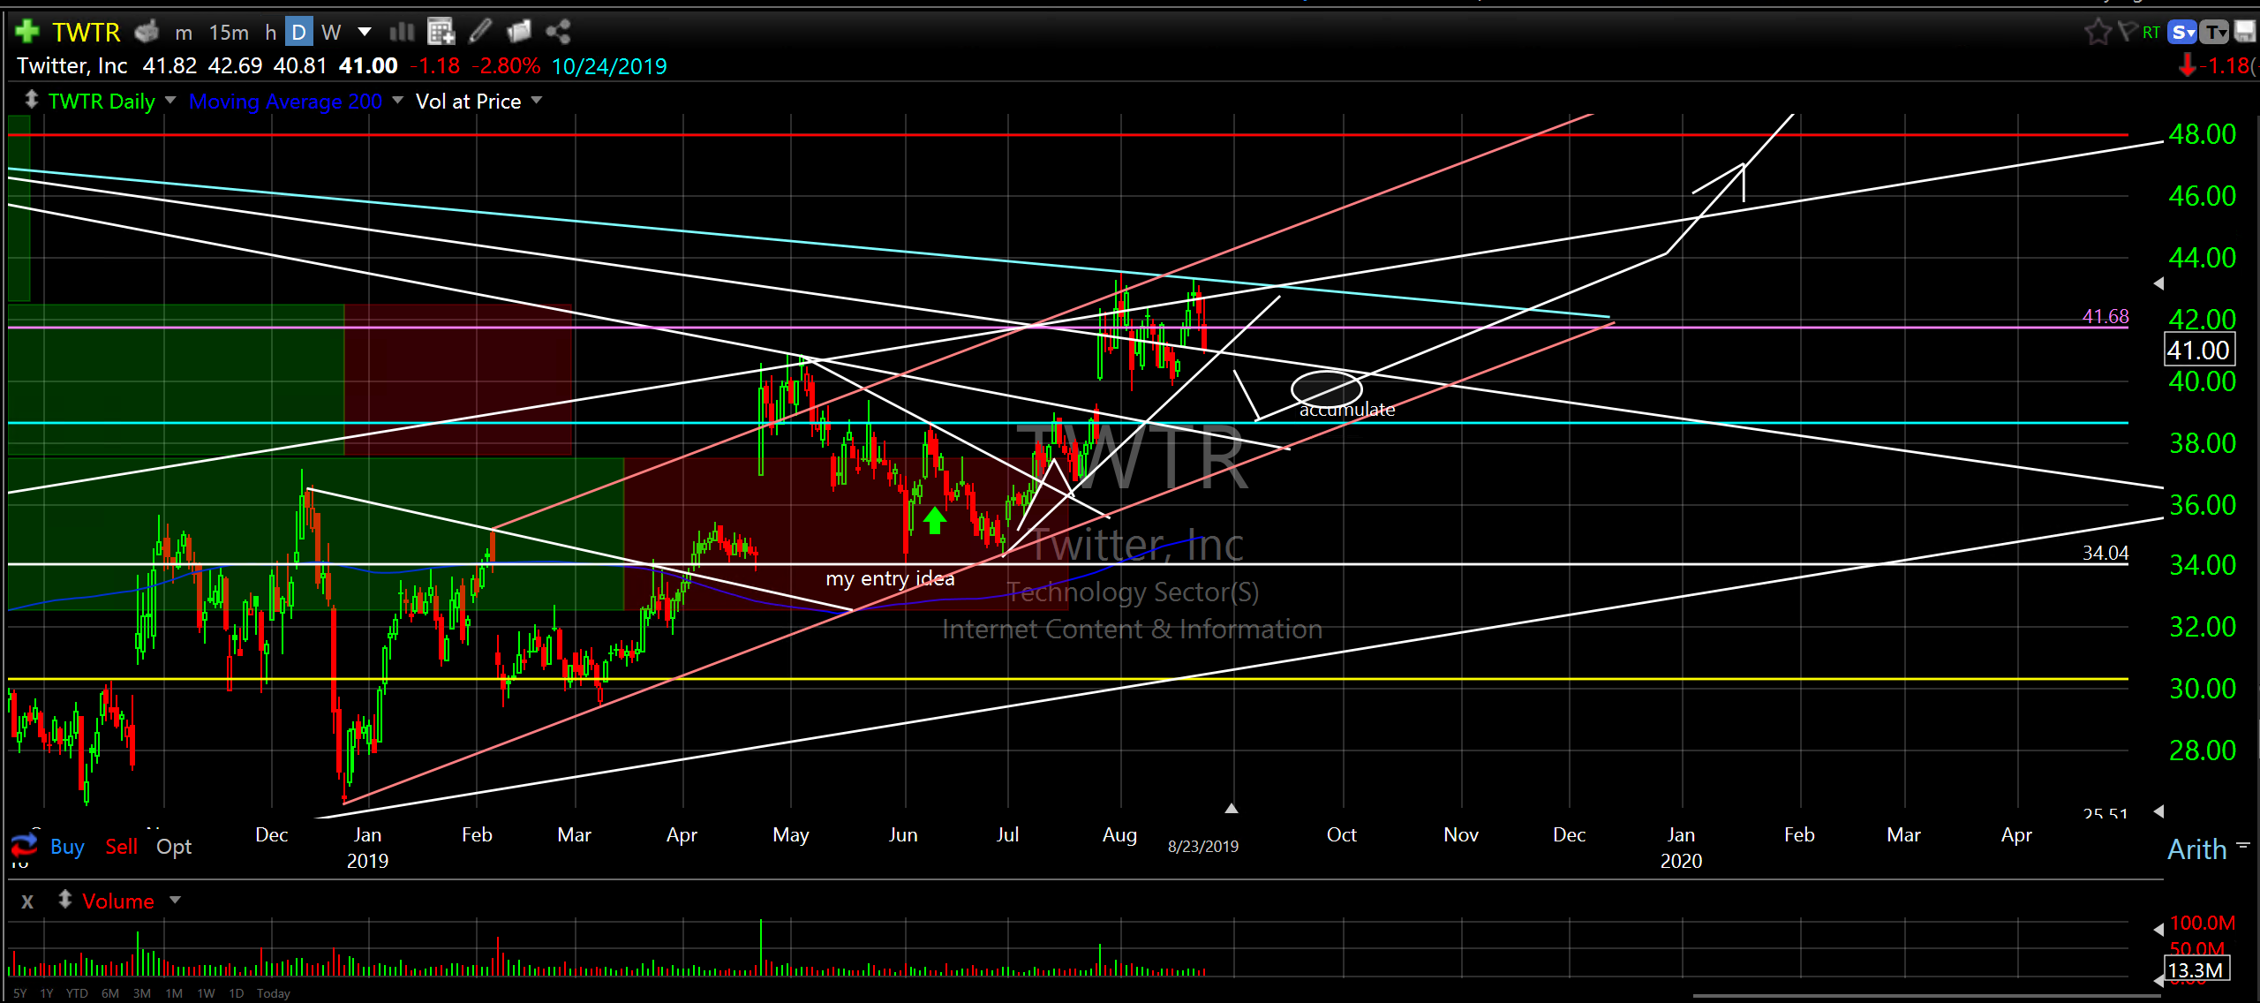Open Moving Average 200 dropdown arrow
Image resolution: width=2260 pixels, height=1003 pixels.
point(397,101)
